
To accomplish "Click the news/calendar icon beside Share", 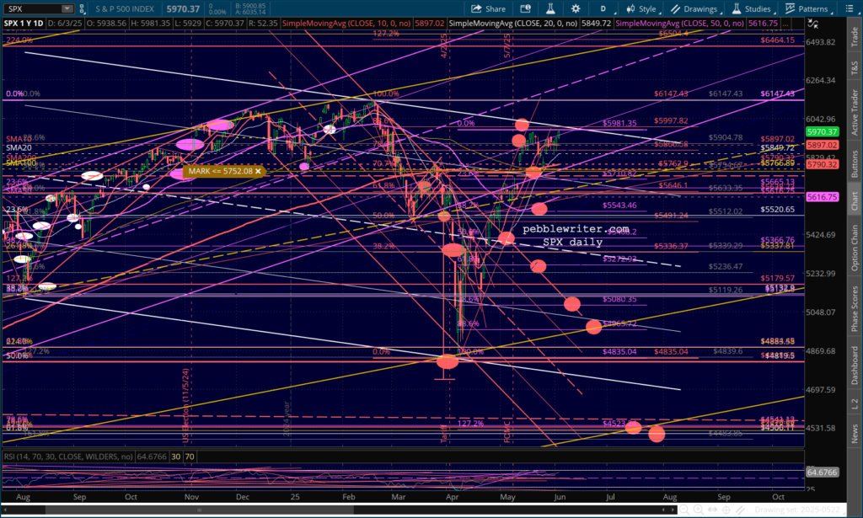I will click(x=523, y=8).
